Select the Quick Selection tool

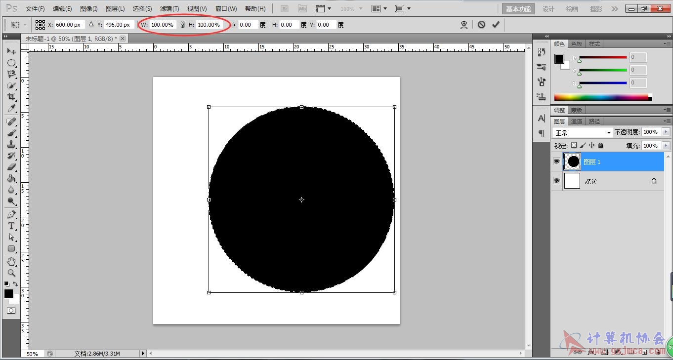11,85
